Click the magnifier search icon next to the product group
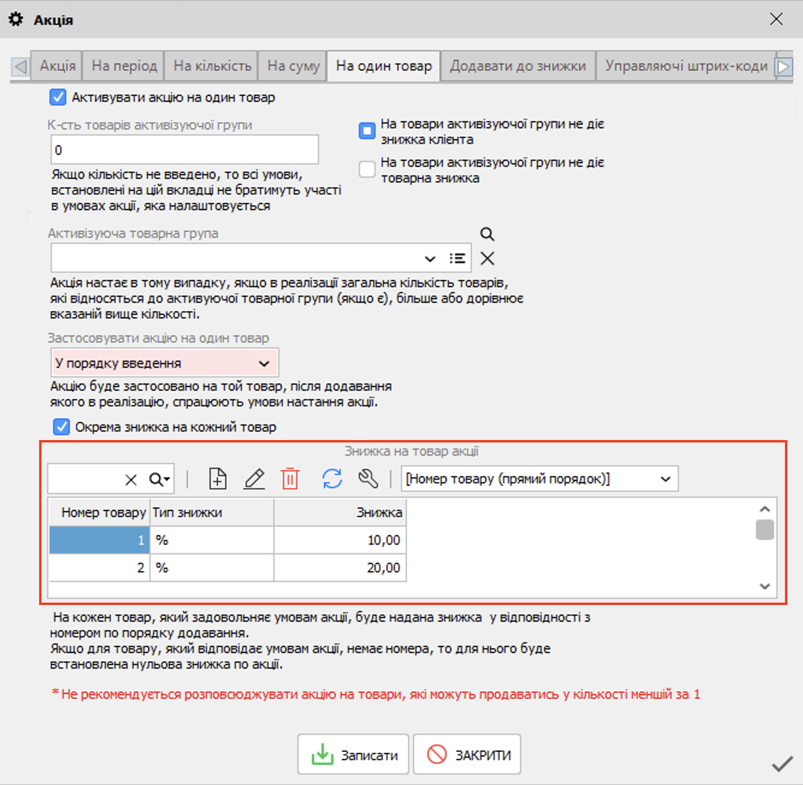 pos(487,234)
